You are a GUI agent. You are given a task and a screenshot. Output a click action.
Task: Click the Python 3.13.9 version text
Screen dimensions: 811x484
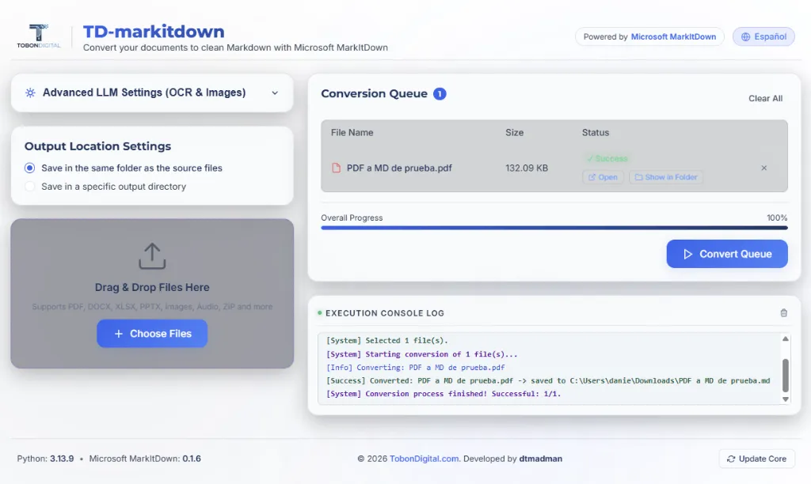(45, 459)
